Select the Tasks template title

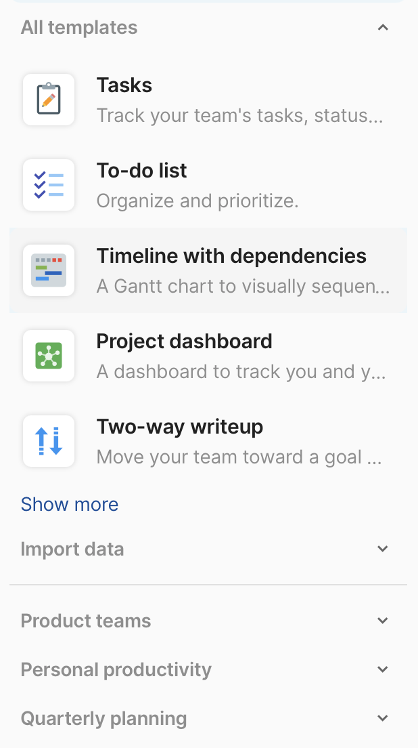click(124, 85)
